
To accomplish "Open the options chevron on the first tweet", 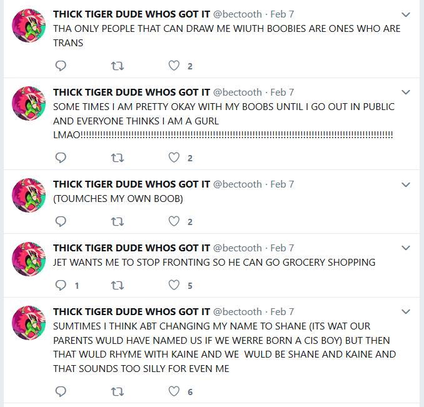I will click(x=406, y=14).
